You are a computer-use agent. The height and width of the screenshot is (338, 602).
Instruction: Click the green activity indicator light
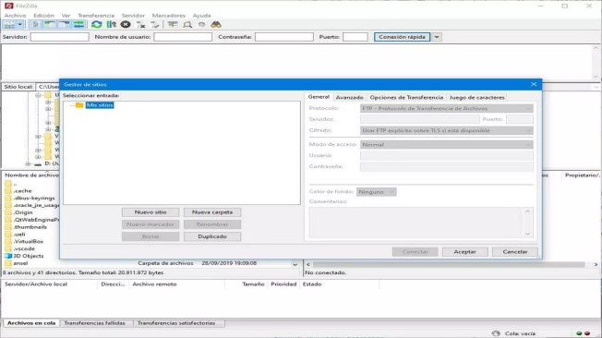579,333
